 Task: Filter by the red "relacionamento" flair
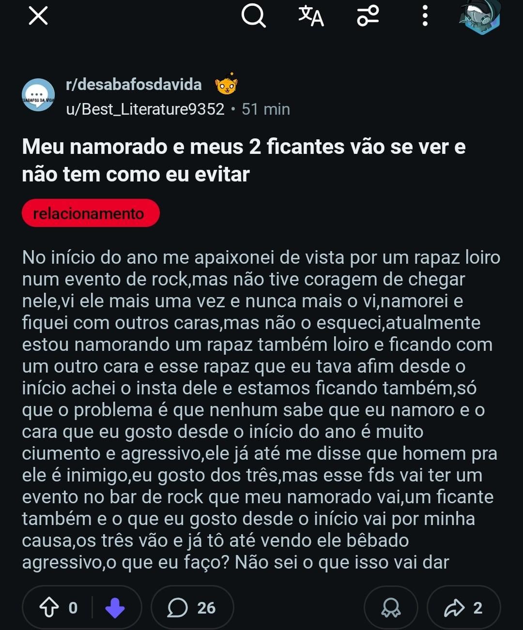coord(91,213)
